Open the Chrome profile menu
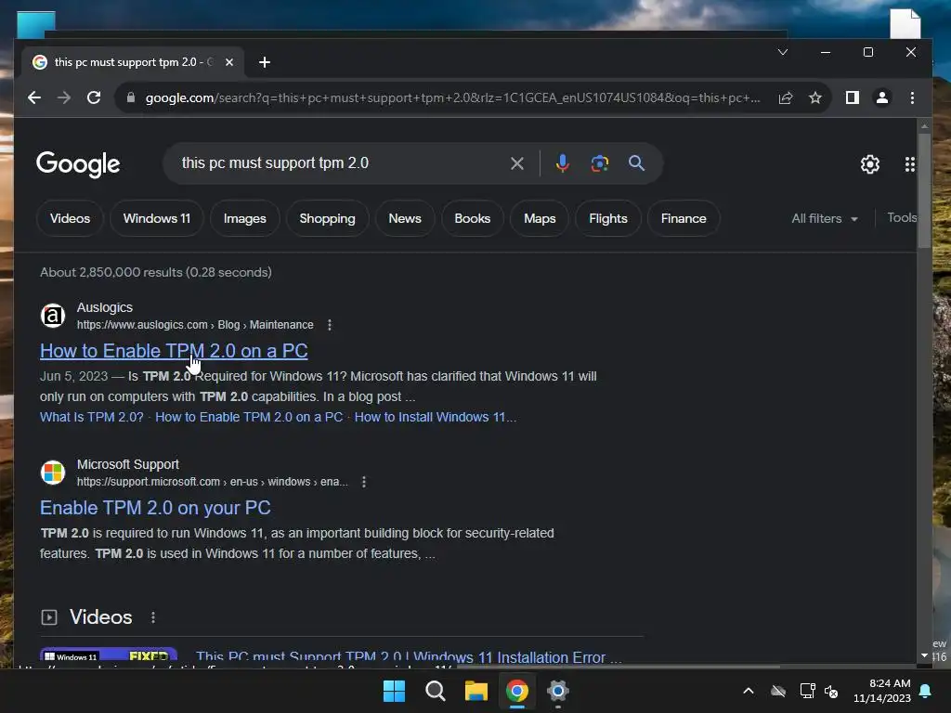The image size is (951, 713). [882, 97]
